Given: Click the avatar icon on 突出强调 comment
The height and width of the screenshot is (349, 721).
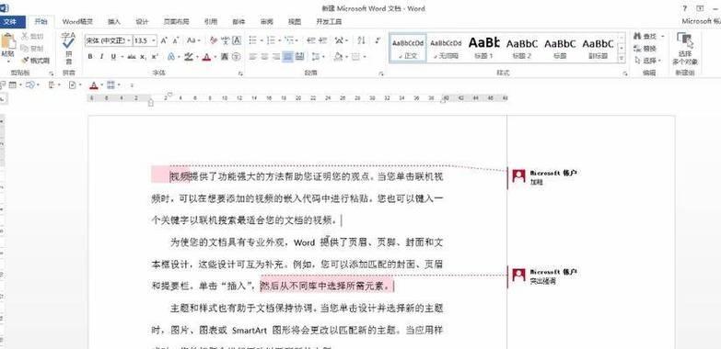Looking at the screenshot, I should click(518, 276).
